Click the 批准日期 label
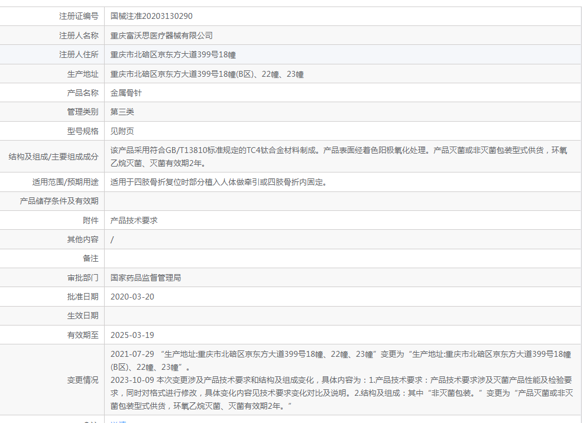Screen dimensions: 583x423 pos(83,297)
